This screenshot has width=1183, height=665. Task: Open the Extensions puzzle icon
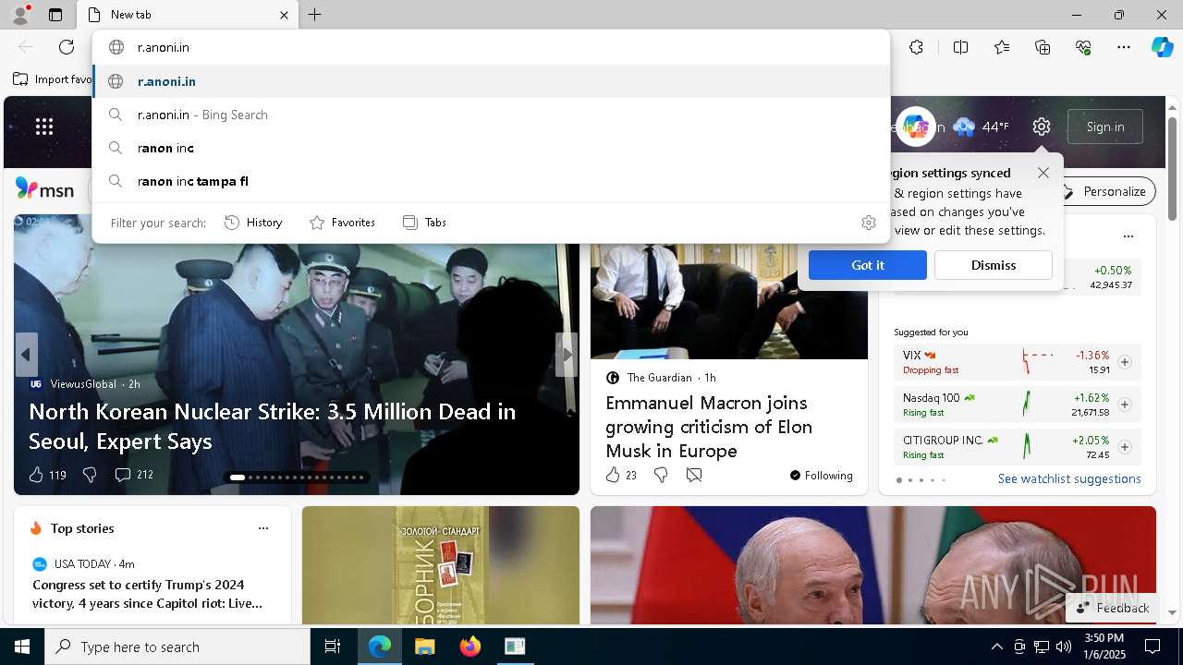click(916, 47)
